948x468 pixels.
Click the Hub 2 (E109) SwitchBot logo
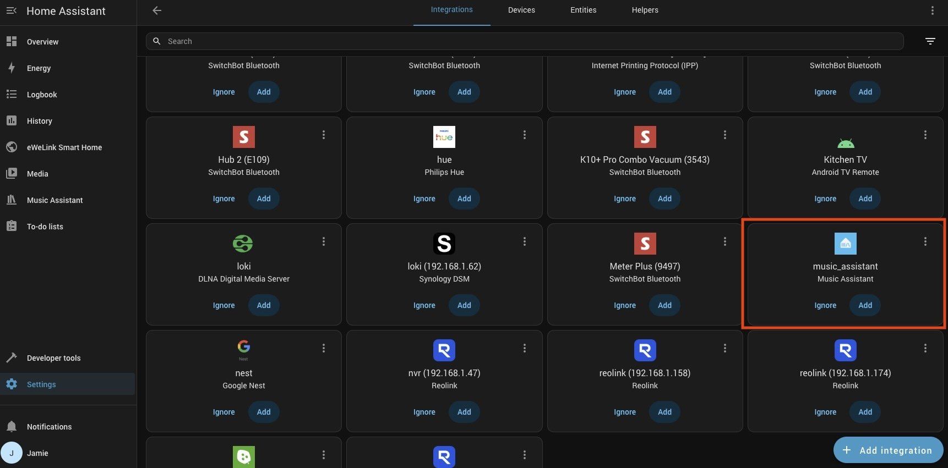point(244,137)
